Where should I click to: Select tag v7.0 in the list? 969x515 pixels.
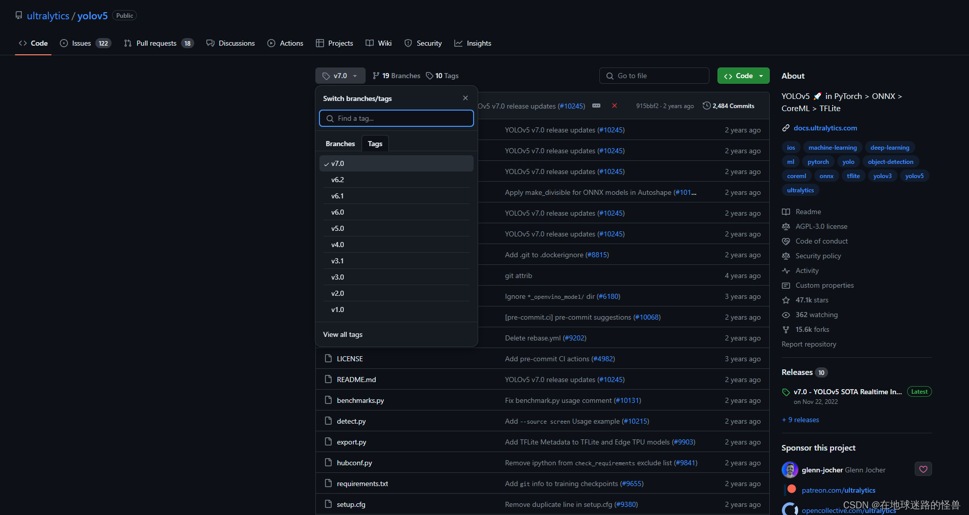tap(396, 163)
